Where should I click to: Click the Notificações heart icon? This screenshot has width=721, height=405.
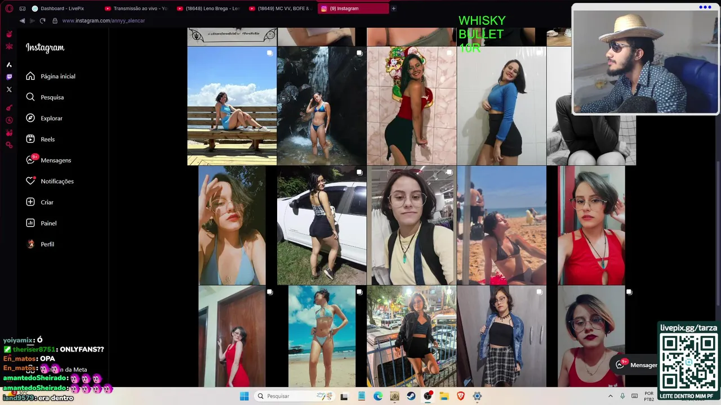pos(30,181)
